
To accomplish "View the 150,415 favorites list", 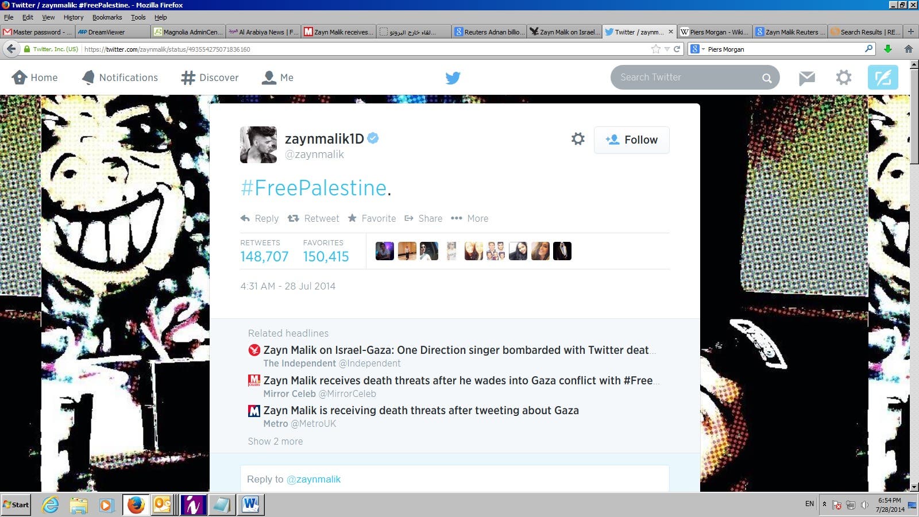I will click(x=326, y=251).
